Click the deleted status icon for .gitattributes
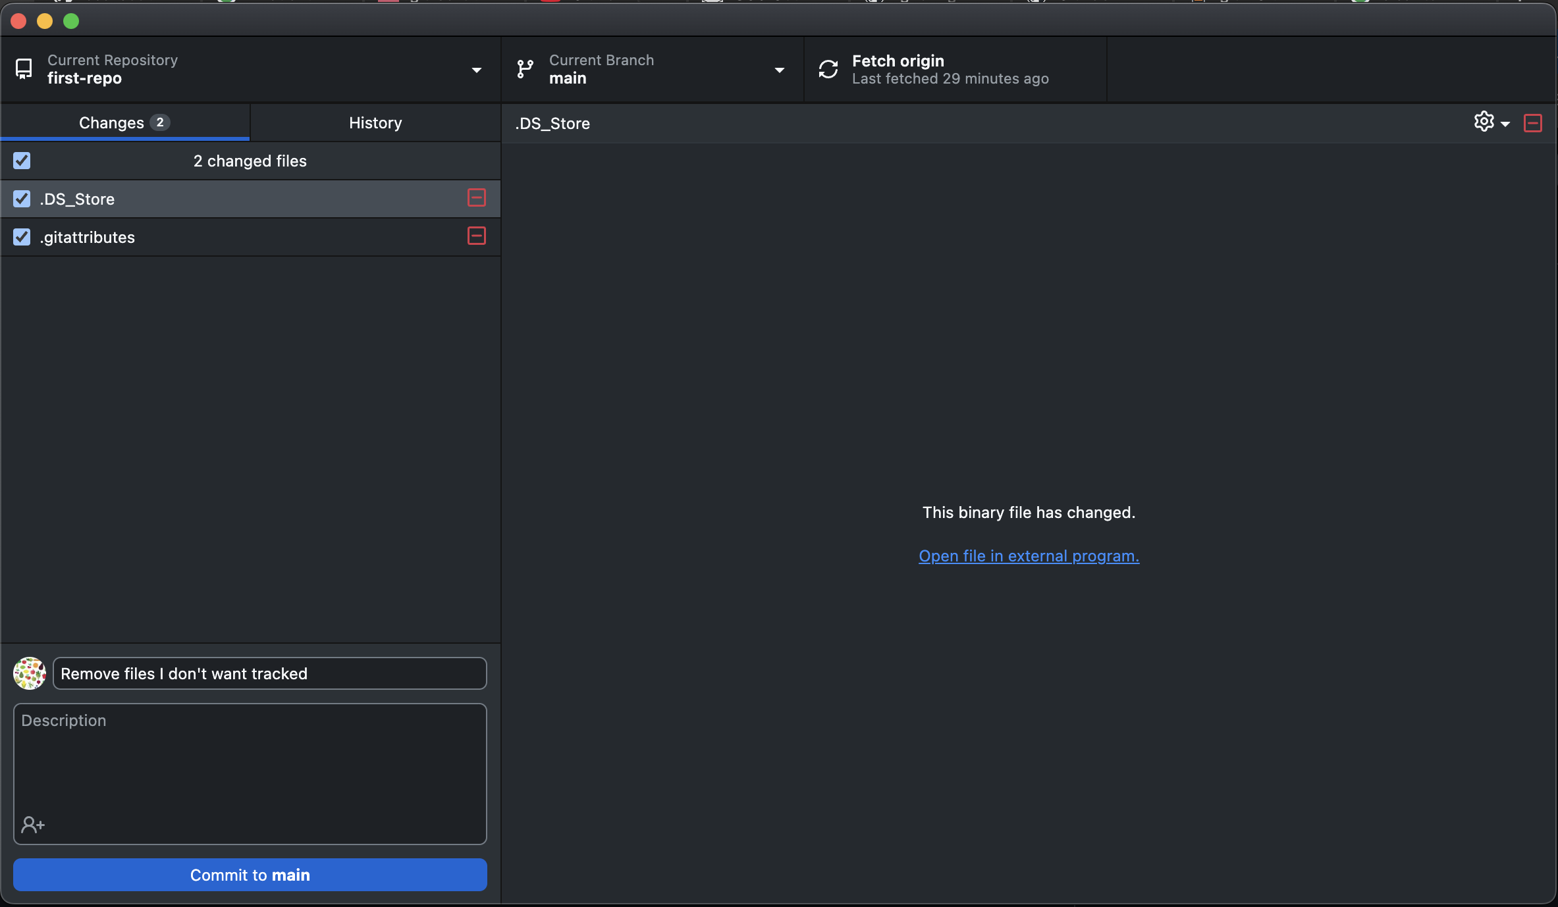 477,236
